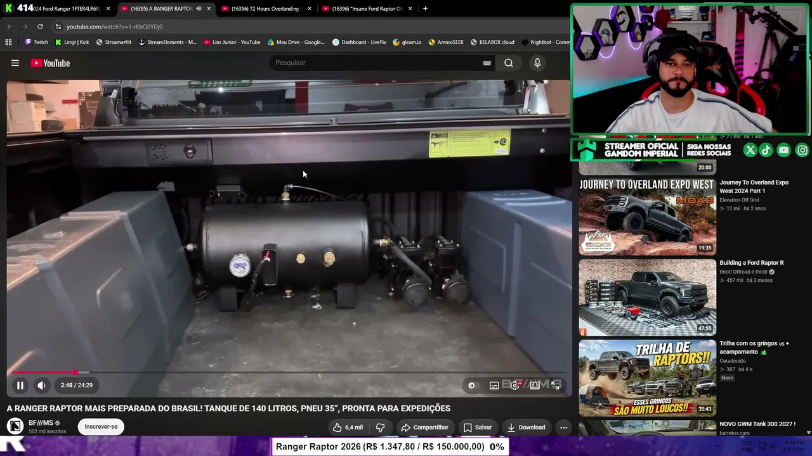This screenshot has width=812, height=456.
Task: Subscribe with the Inscrever-se button
Action: (x=101, y=426)
